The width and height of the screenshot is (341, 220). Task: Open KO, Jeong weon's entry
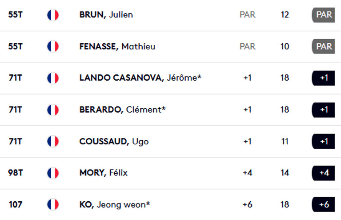click(115, 205)
